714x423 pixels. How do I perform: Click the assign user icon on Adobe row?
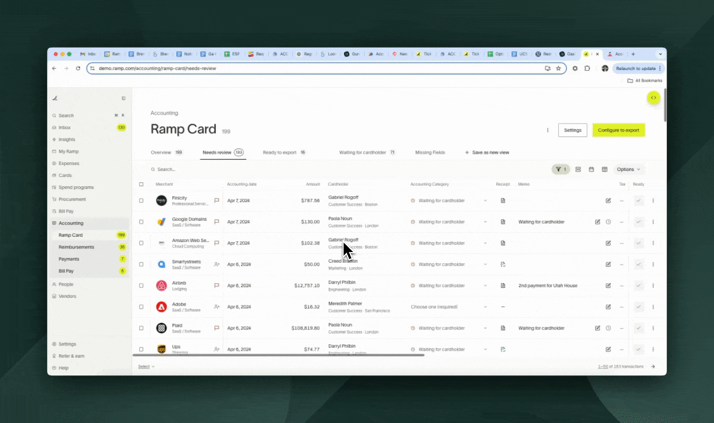click(x=217, y=307)
